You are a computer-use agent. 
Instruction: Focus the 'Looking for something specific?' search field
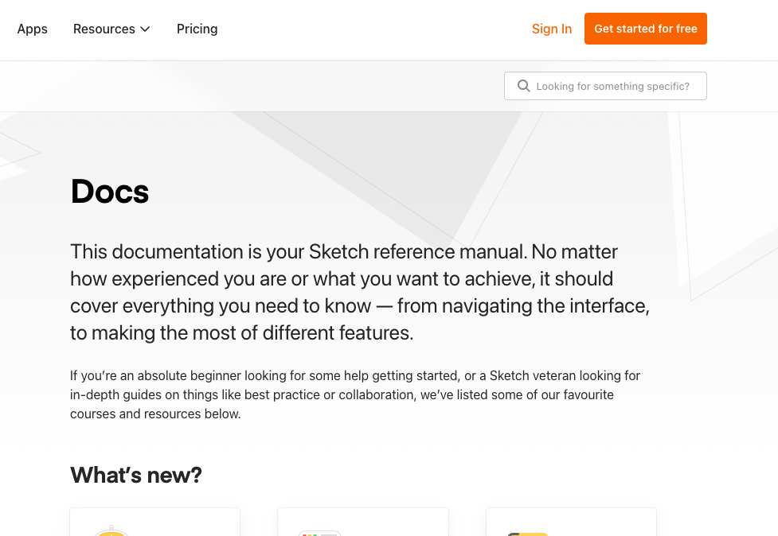click(612, 86)
